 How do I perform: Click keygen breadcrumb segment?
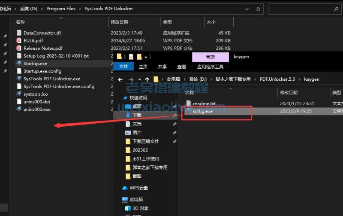(x=312, y=79)
